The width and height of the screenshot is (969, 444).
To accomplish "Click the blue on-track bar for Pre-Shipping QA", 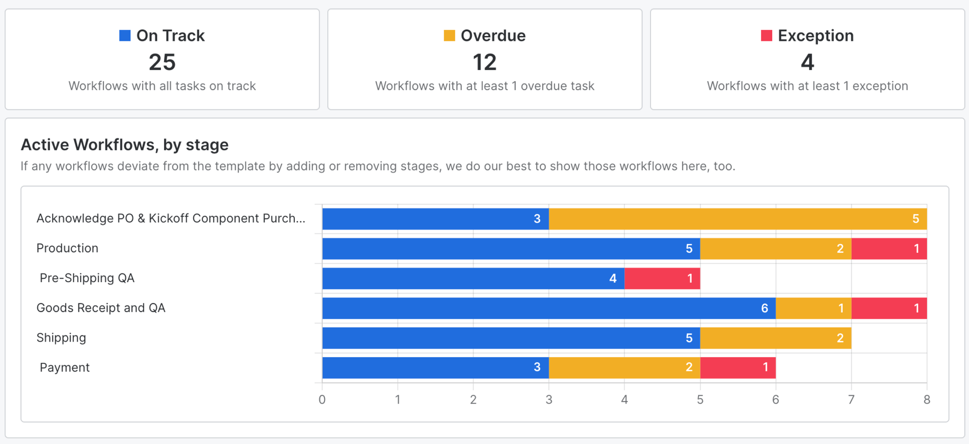I will (473, 279).
